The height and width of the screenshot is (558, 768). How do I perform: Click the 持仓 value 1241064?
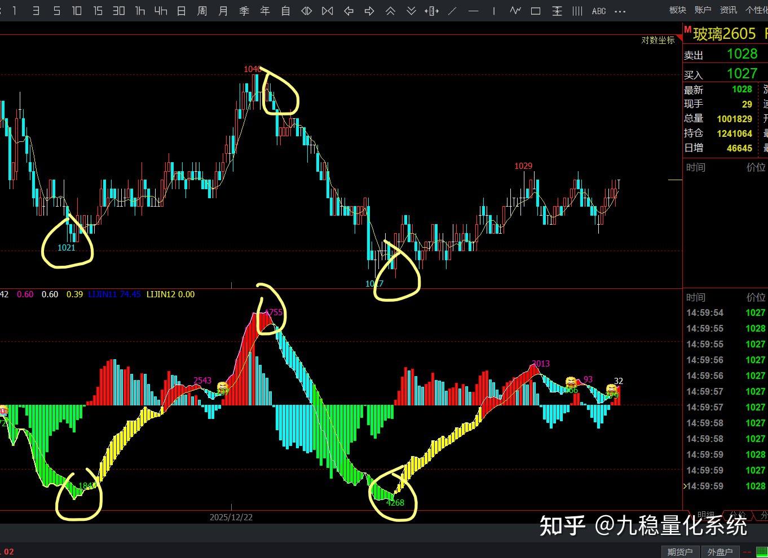click(x=735, y=133)
